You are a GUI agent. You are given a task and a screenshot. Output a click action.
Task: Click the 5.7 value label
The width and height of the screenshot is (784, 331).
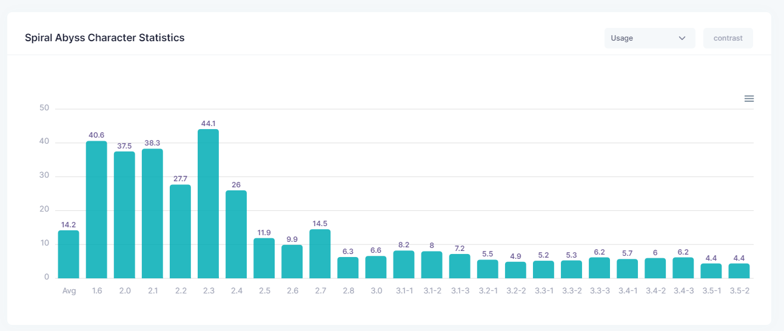626,253
